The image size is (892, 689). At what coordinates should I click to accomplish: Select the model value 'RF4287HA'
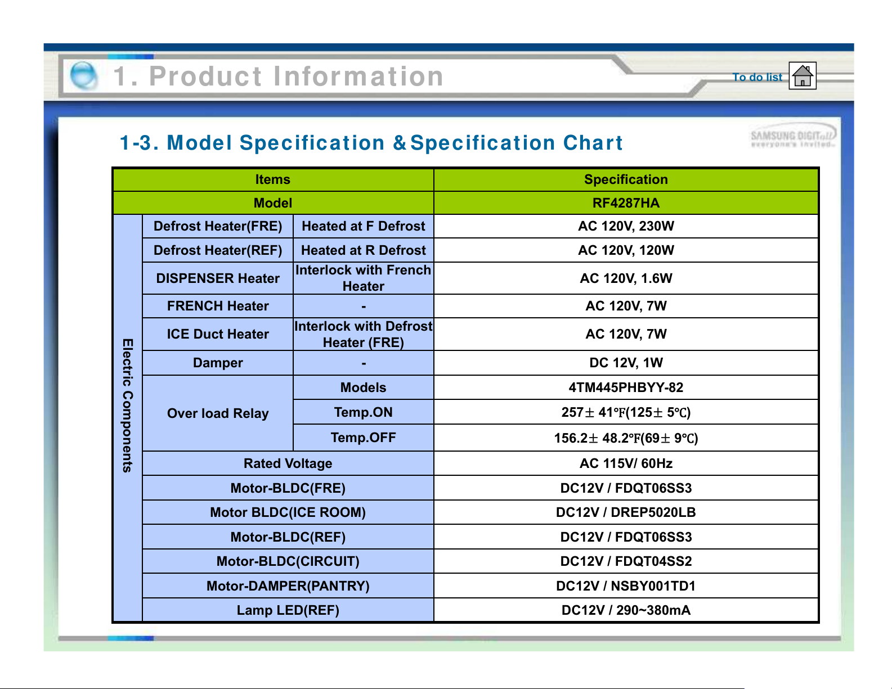point(626,203)
